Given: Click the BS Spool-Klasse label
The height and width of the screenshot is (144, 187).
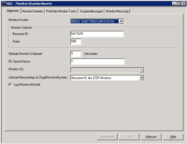Looking at the screenshot, I should [x=19, y=61].
